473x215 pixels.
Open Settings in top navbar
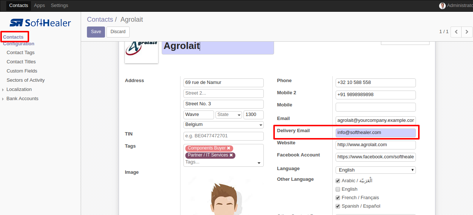coord(59,6)
